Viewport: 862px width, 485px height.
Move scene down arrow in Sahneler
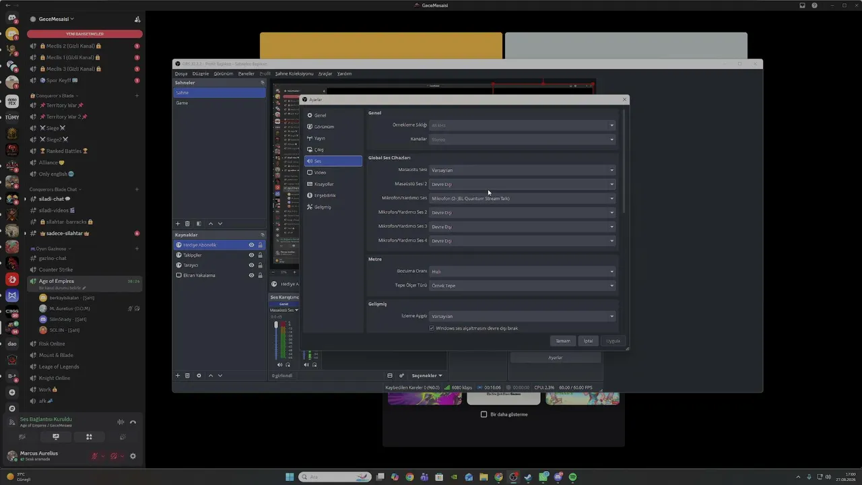220,224
